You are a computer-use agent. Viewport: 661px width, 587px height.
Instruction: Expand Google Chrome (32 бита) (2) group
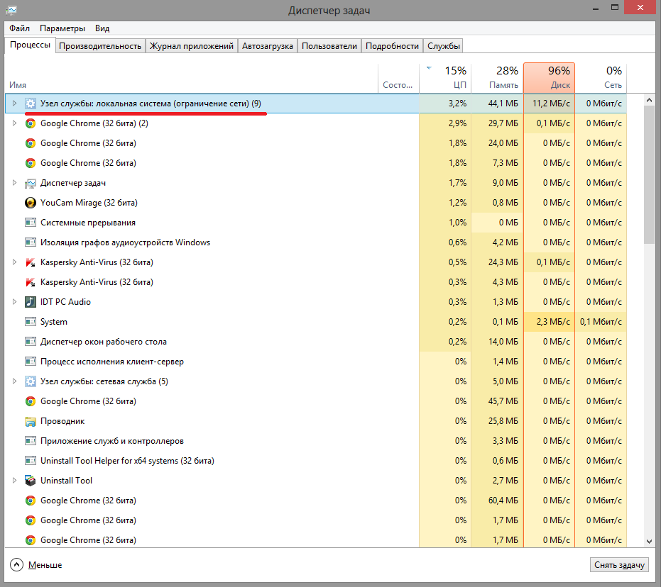coord(14,123)
